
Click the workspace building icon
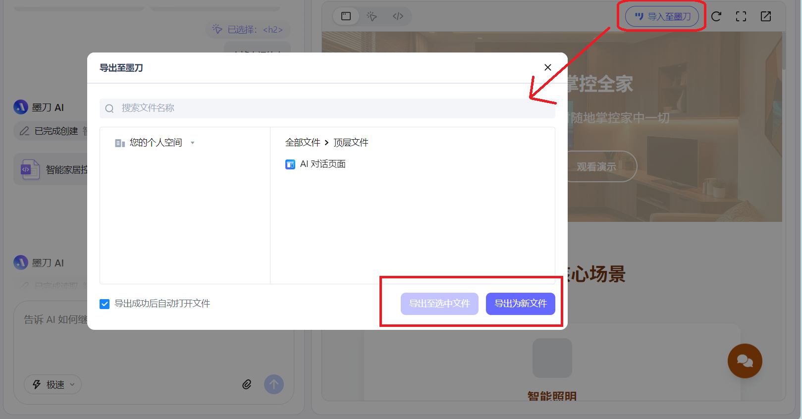(x=120, y=143)
